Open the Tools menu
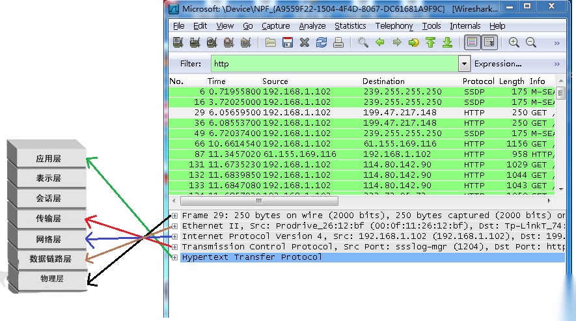 click(432, 26)
